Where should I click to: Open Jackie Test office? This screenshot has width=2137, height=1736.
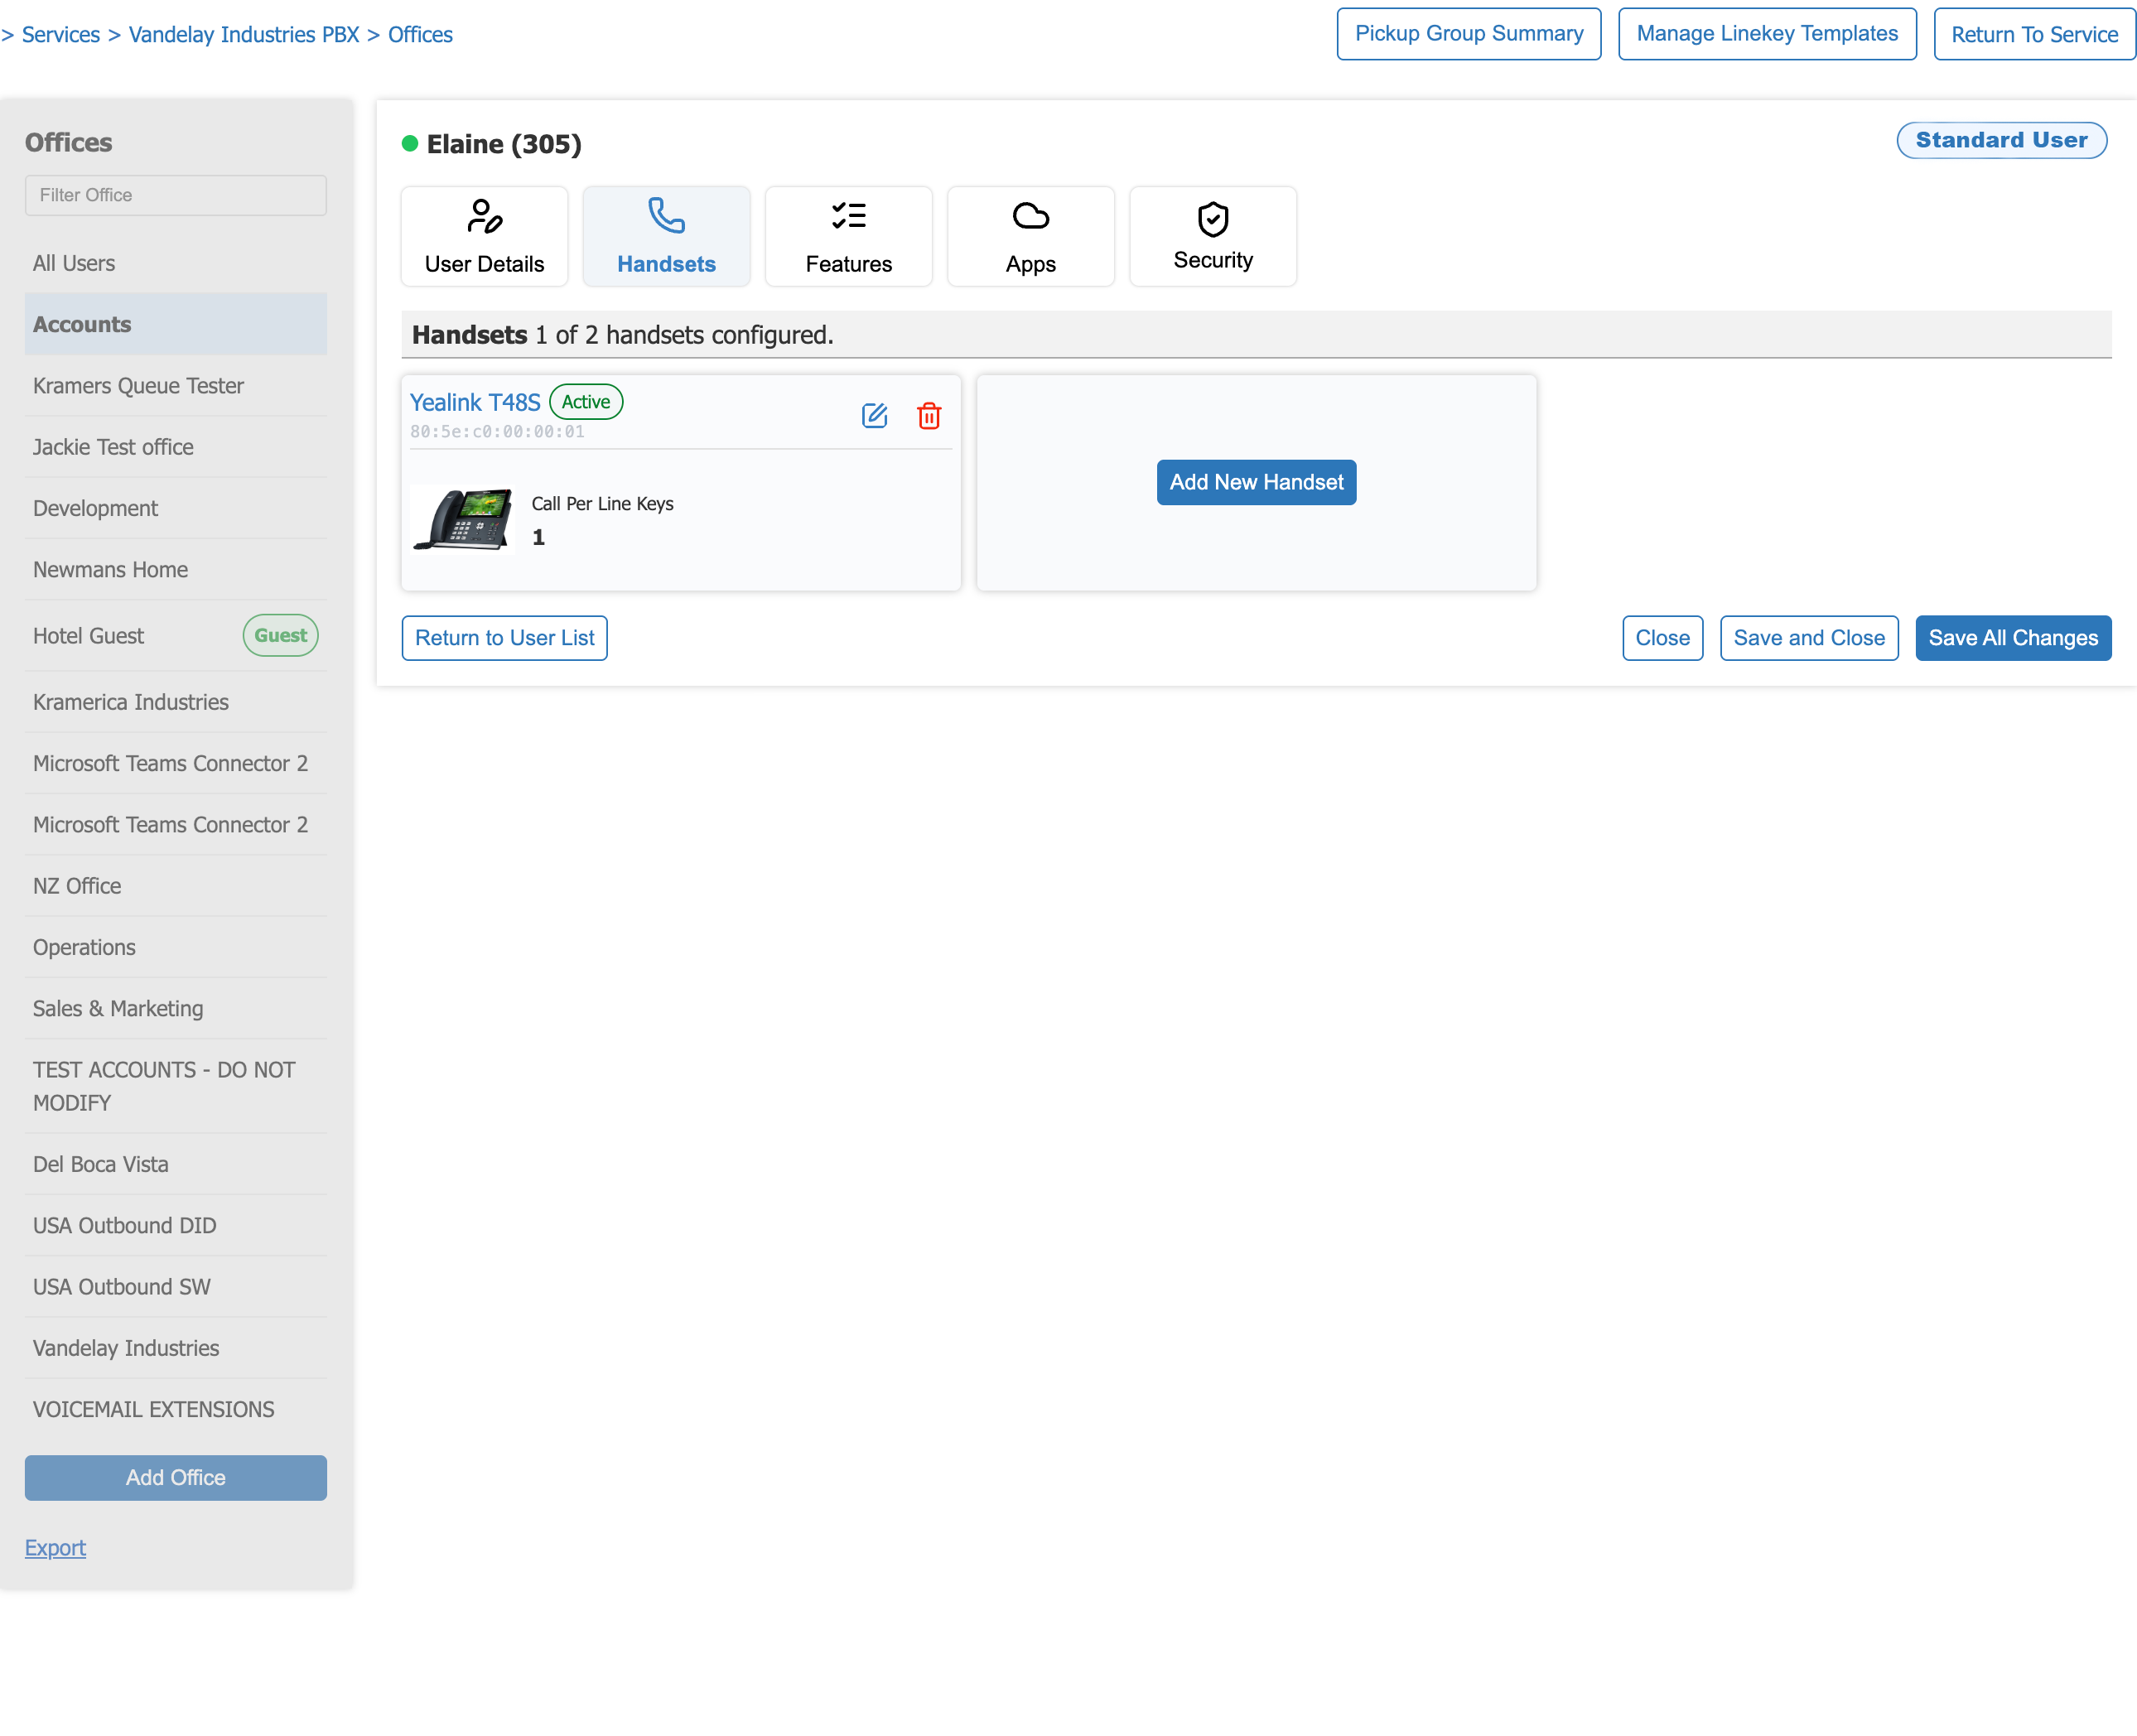[x=176, y=446]
